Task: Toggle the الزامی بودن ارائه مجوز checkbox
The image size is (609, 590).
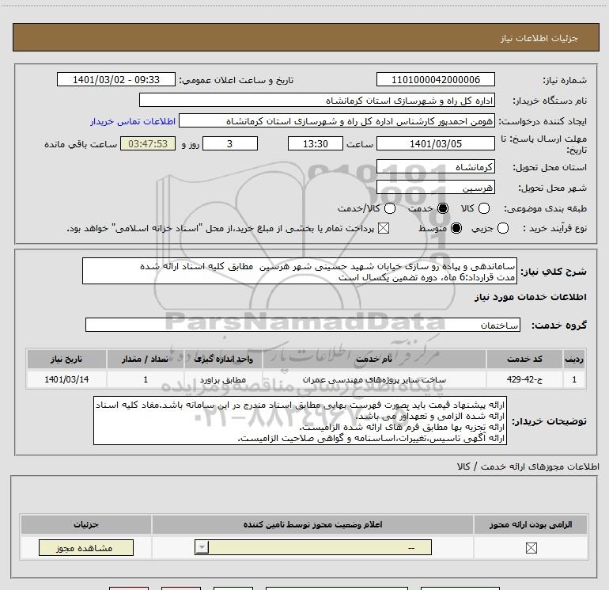Action: [531, 548]
